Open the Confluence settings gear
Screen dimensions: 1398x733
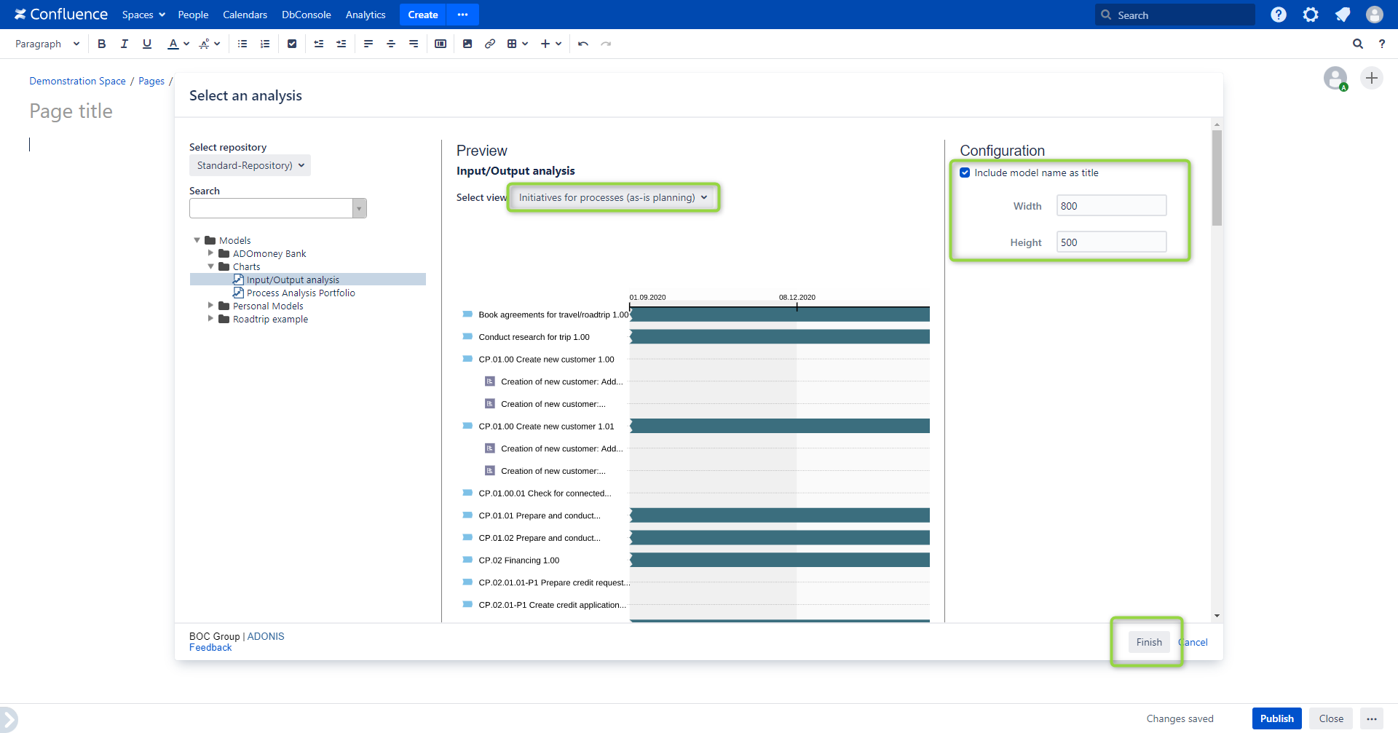[1311, 15]
